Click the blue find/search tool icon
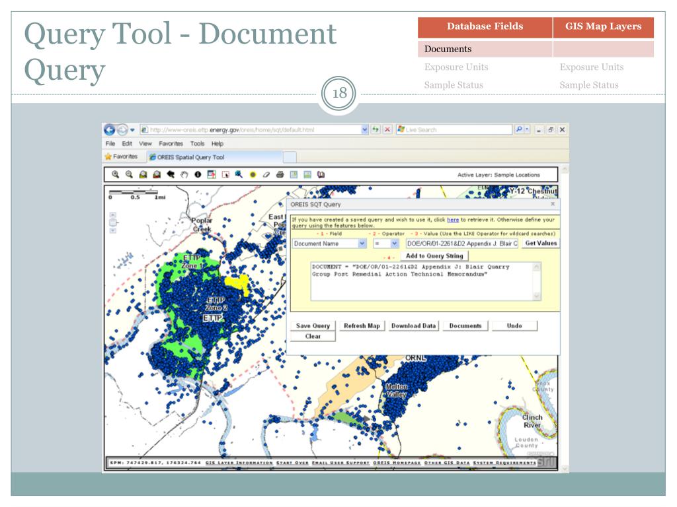The width and height of the screenshot is (677, 507). 239,174
